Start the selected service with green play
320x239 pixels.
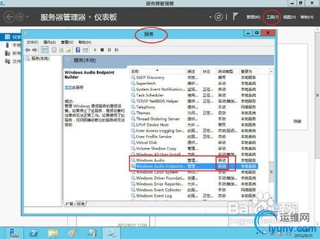point(95,50)
